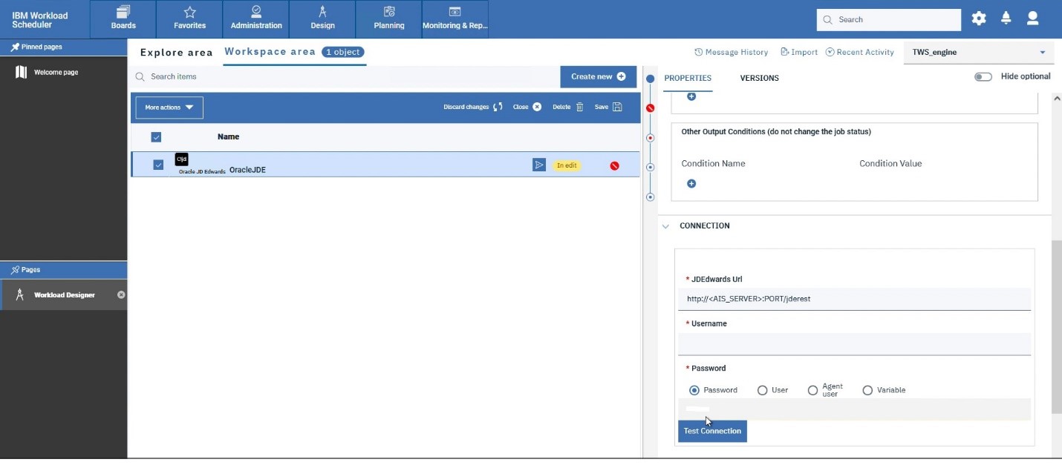Uncheck the OracleJDE row checkbox
1062x465 pixels.
point(158,165)
